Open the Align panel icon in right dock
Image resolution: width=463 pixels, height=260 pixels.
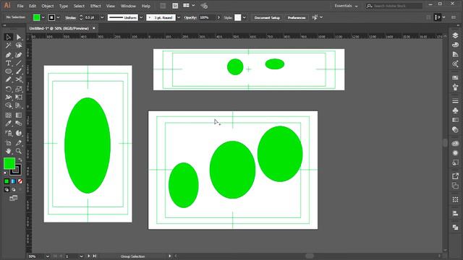(455, 214)
